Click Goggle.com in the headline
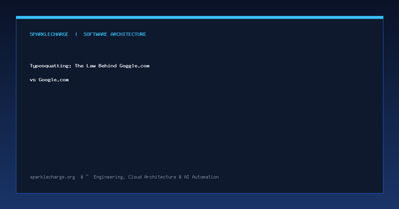399x209 pixels. (x=134, y=66)
